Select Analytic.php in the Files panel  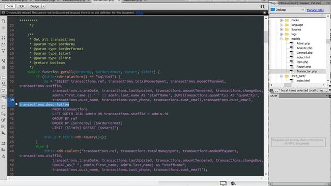[305, 48]
